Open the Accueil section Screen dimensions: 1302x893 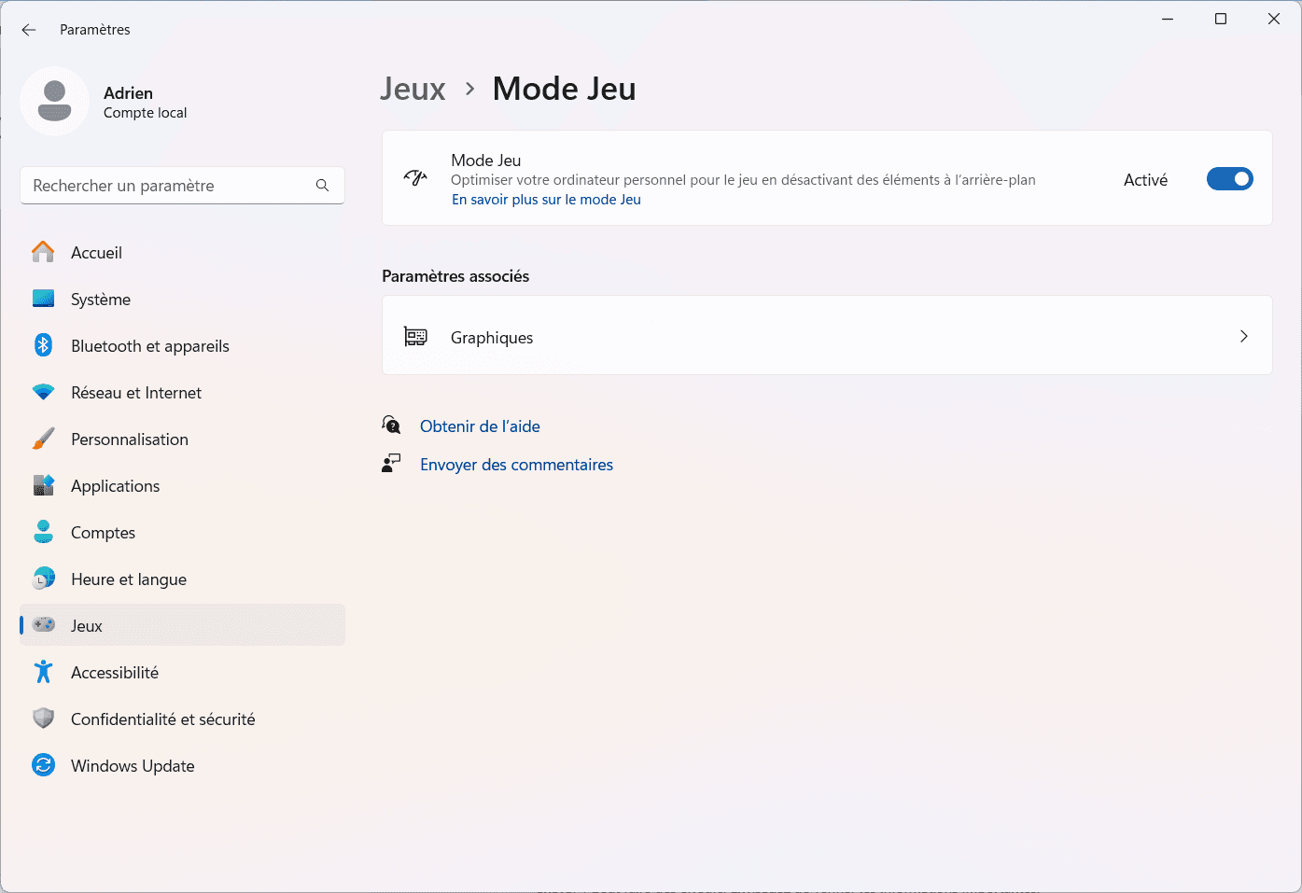(x=182, y=253)
